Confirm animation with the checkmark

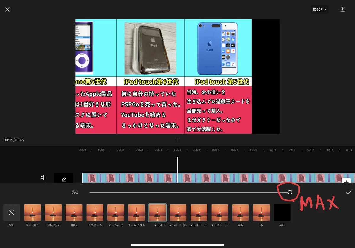(x=348, y=192)
